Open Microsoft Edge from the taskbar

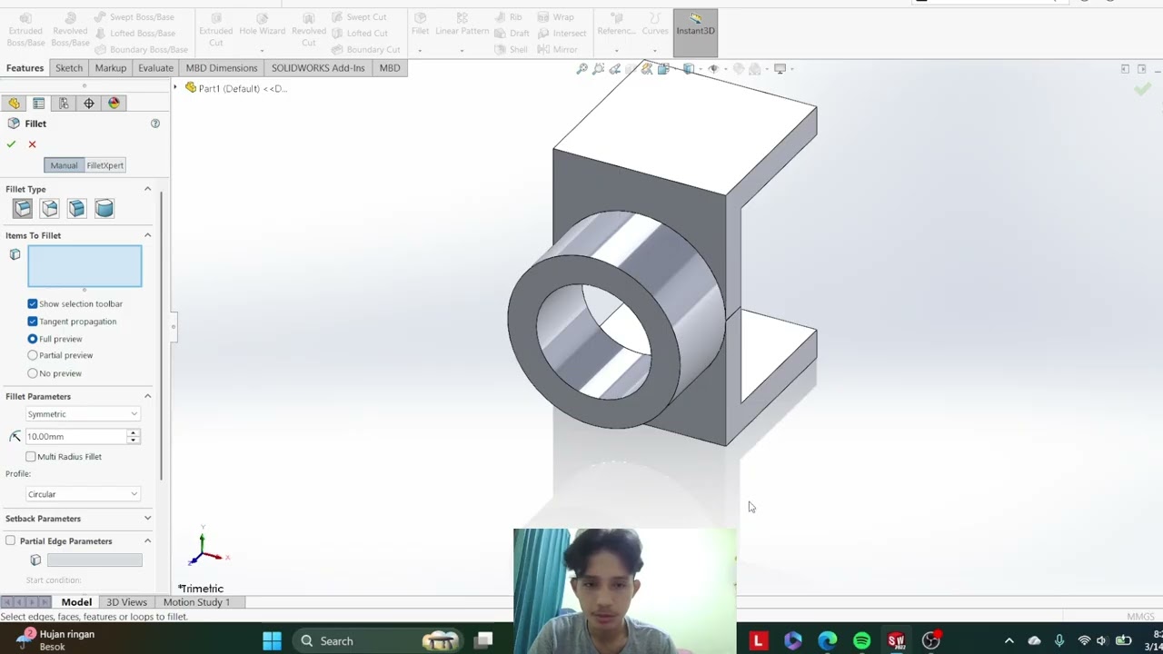click(827, 641)
